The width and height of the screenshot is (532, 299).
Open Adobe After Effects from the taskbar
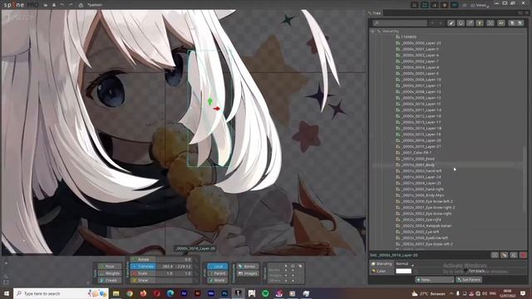pos(184,293)
